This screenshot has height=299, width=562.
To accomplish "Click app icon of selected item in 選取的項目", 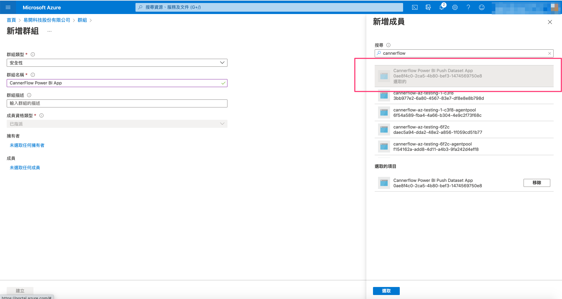I will [384, 183].
